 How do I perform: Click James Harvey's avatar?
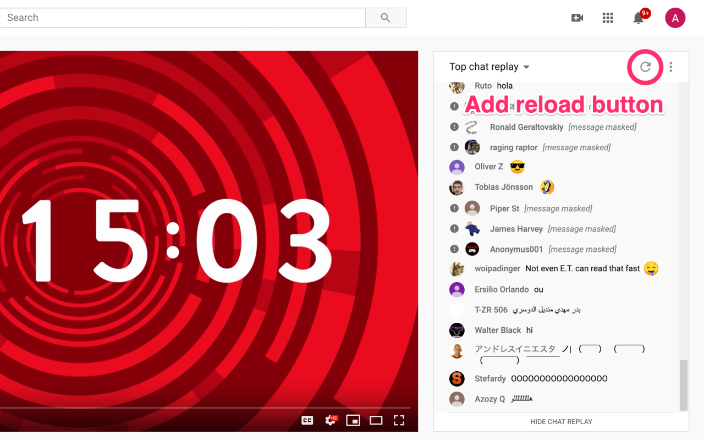[x=472, y=229]
